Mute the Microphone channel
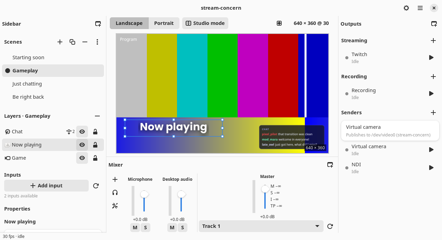Screen dimensions: 442x240 (135, 228)
